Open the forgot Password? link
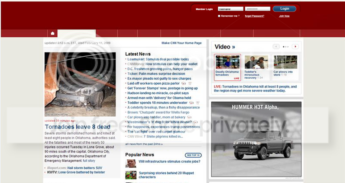 pyautogui.click(x=254, y=16)
